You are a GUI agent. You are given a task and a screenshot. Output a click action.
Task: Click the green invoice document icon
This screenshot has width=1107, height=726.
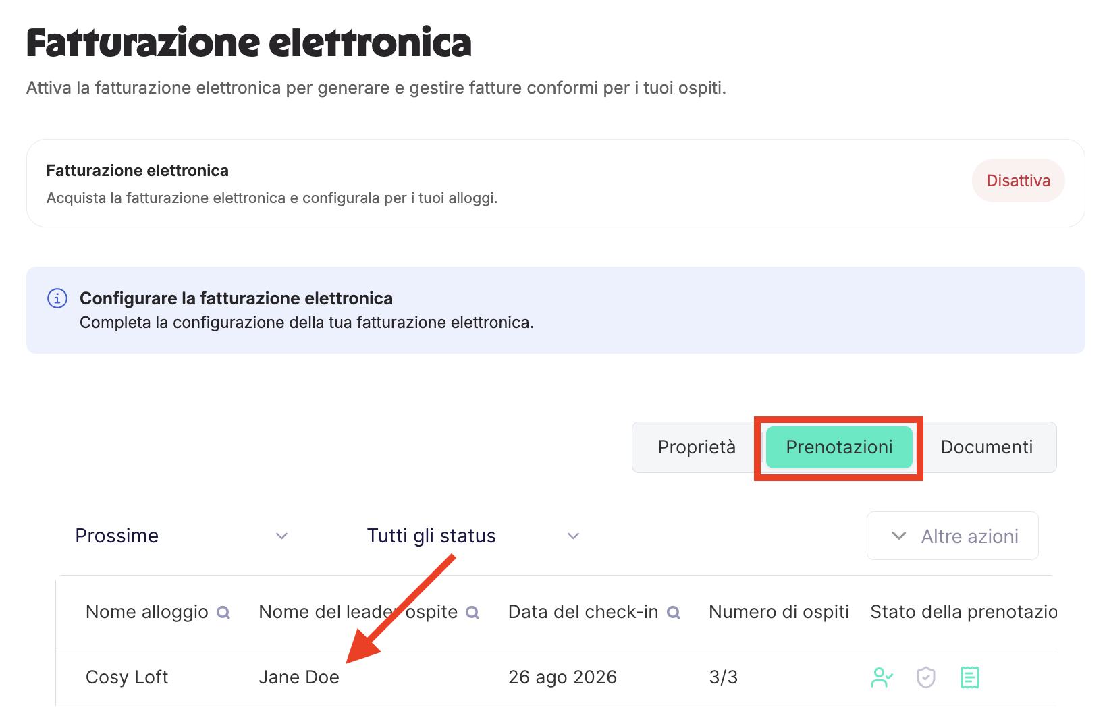click(x=970, y=677)
